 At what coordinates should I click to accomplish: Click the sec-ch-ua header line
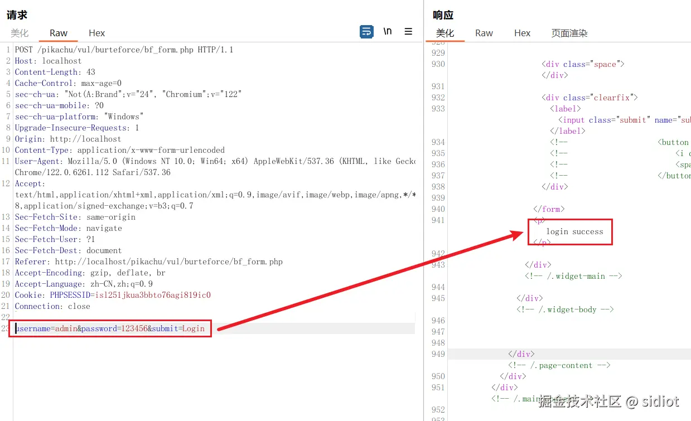tap(128, 94)
